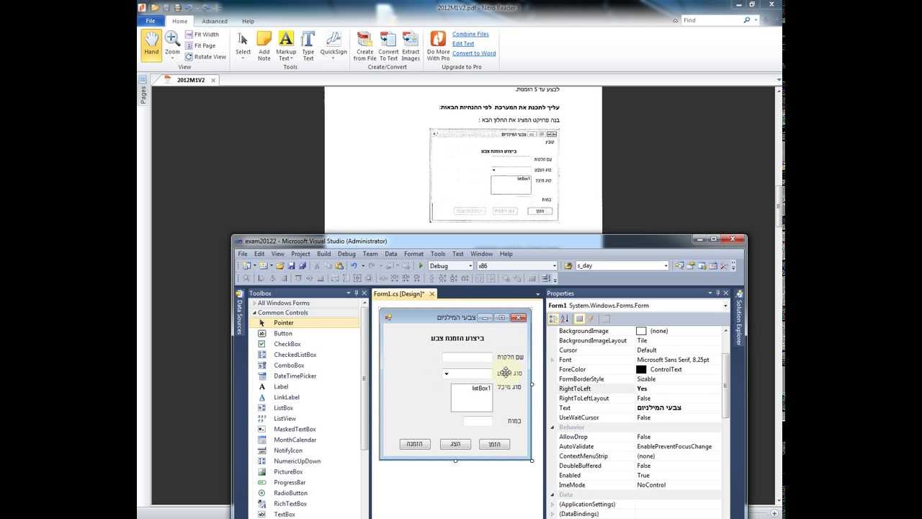Click Start Debugging green arrow
922x519 pixels.
[x=421, y=266]
